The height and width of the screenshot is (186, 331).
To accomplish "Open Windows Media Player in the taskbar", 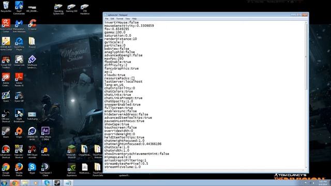I will point(36,183).
